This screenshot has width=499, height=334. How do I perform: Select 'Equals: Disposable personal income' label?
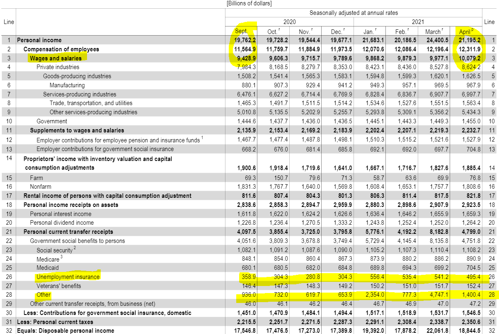pos(65,331)
